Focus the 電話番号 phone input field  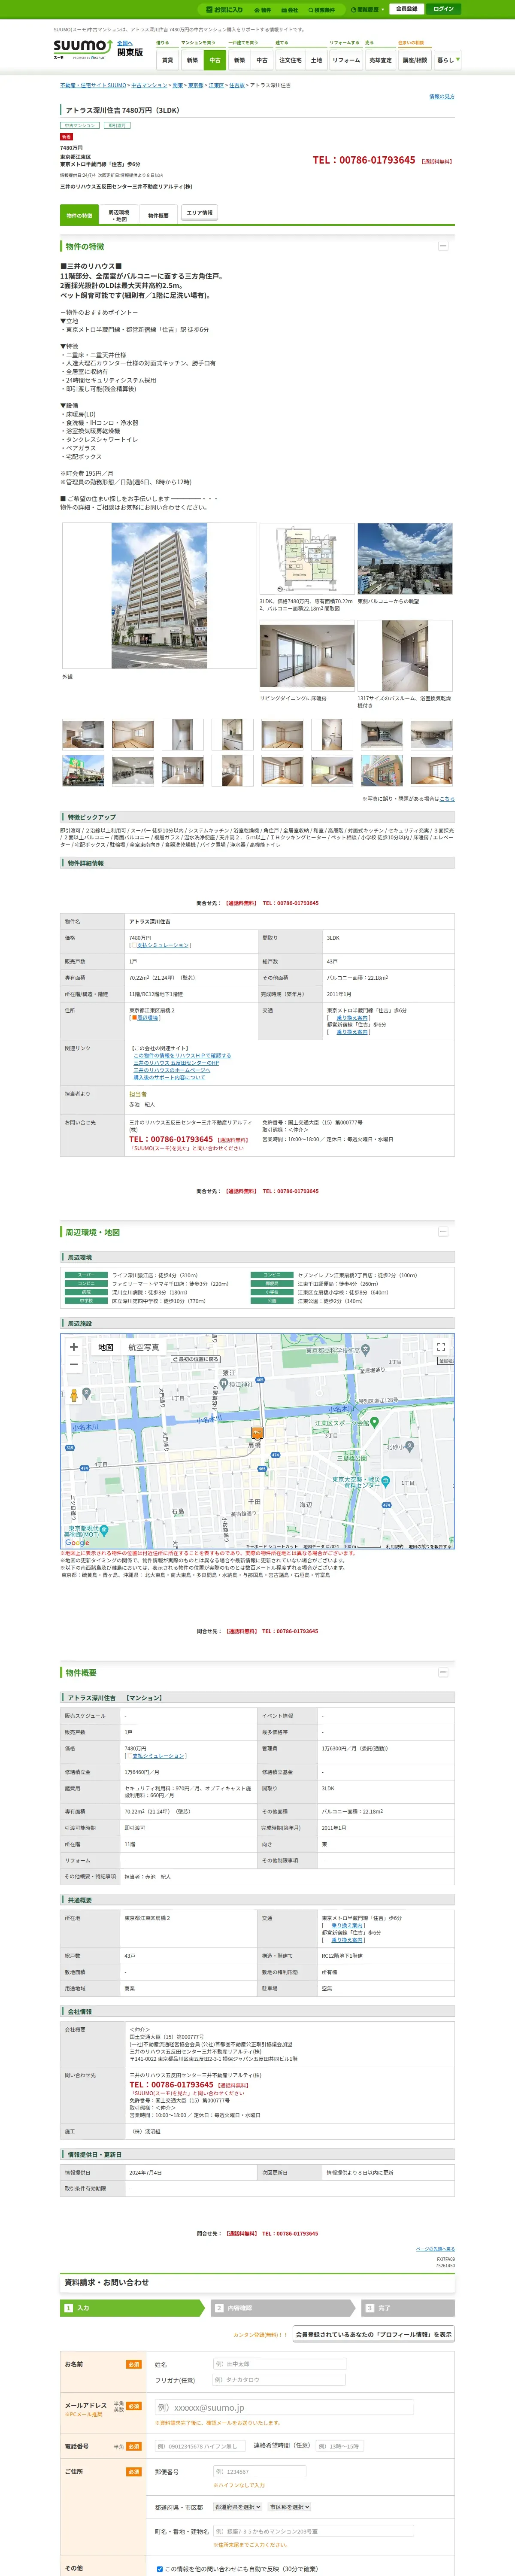(x=199, y=2446)
